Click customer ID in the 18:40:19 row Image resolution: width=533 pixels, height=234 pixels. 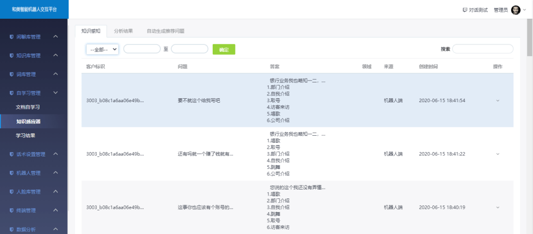115,207
